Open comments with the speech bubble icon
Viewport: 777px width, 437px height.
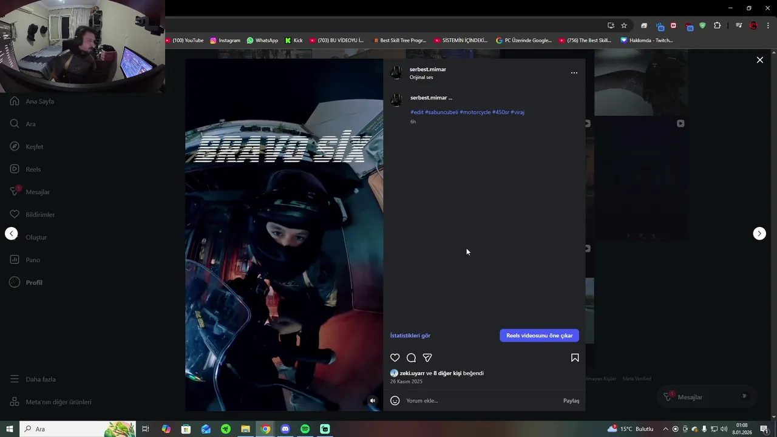[x=411, y=358]
